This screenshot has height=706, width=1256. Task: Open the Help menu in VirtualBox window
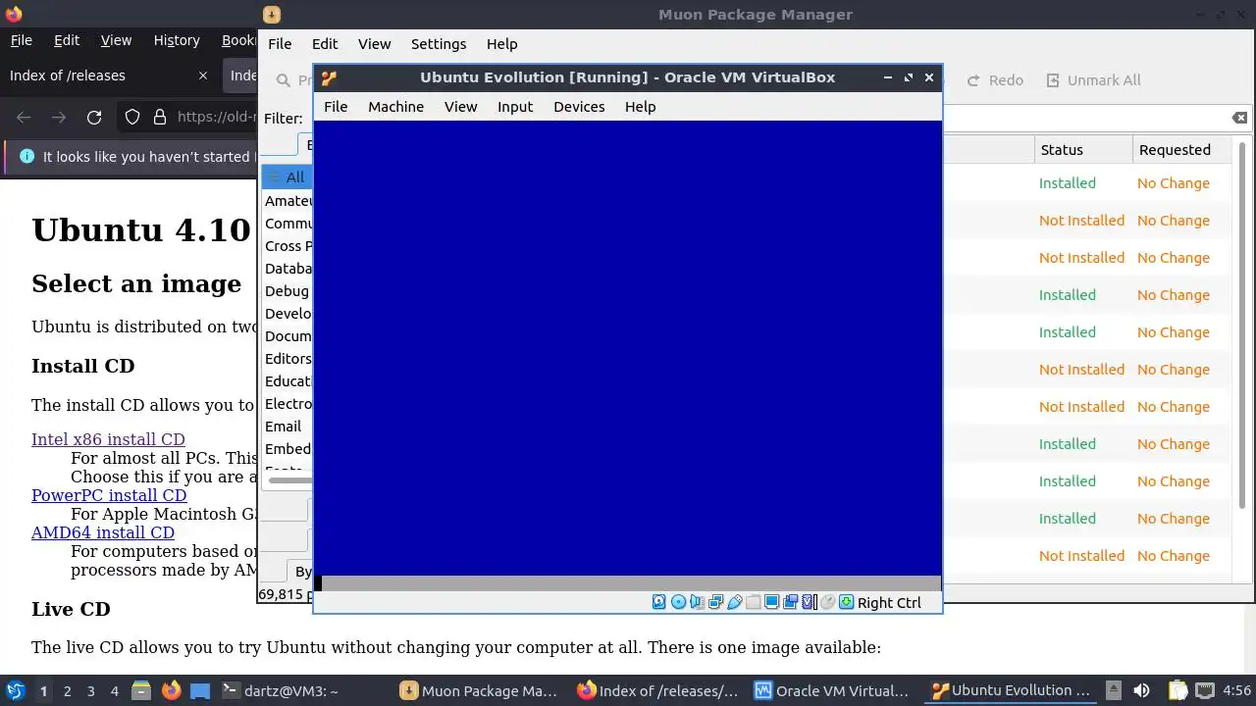point(640,107)
